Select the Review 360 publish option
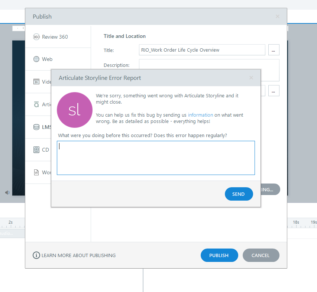This screenshot has height=292, width=317. (58, 37)
